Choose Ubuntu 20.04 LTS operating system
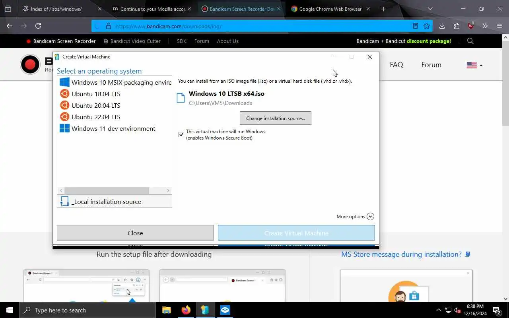Screen dimensions: 509x318 (x=115, y=105)
